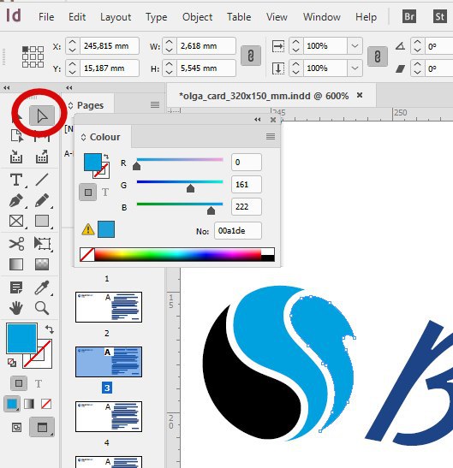Click the reference point locator grid
This screenshot has height=468, width=453.
coord(33,56)
